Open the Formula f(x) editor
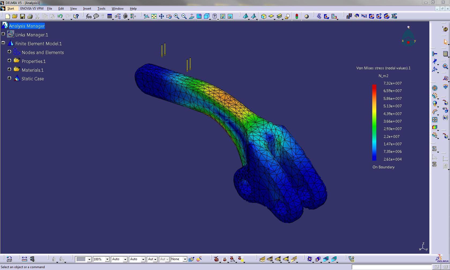450x270 pixels. pos(89,17)
